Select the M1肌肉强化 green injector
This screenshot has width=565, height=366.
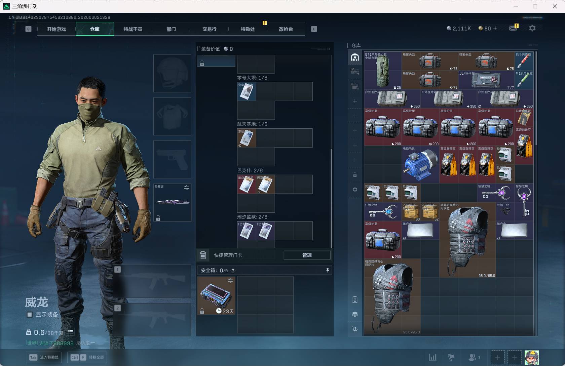[x=524, y=80]
